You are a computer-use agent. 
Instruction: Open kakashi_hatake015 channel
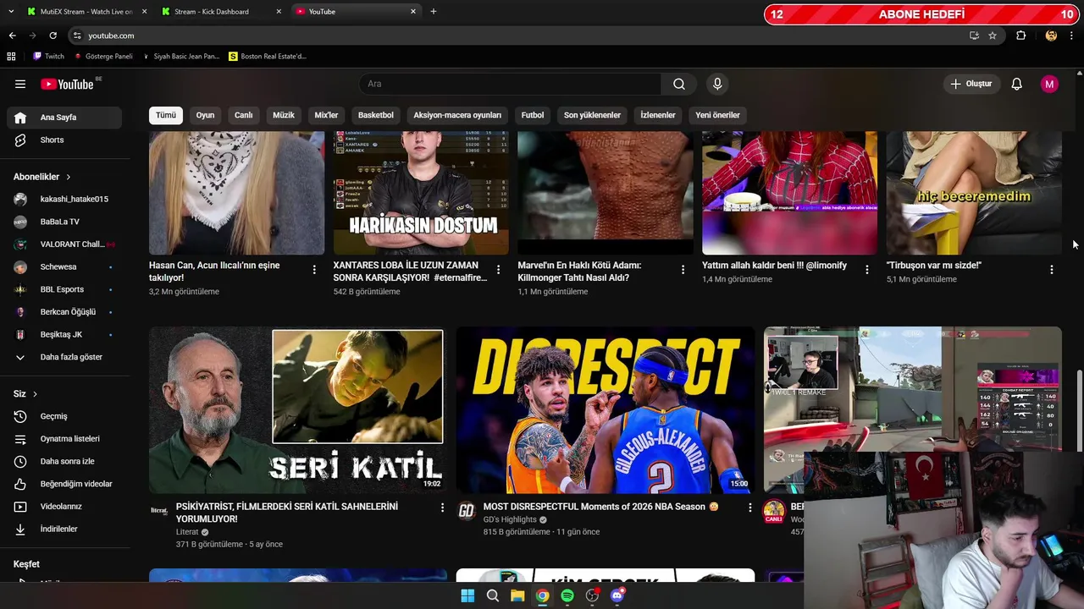[64, 199]
